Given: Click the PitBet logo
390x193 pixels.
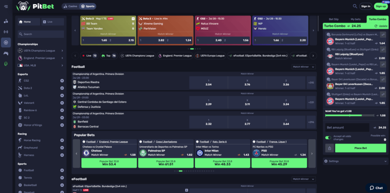Looking at the screenshot, I should click(35, 6).
